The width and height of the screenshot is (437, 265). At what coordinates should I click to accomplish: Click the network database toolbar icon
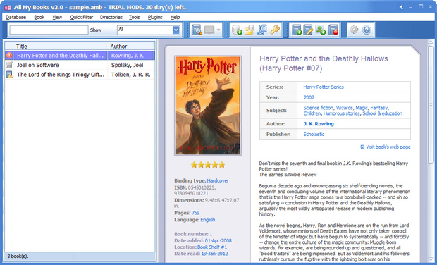coord(262,30)
